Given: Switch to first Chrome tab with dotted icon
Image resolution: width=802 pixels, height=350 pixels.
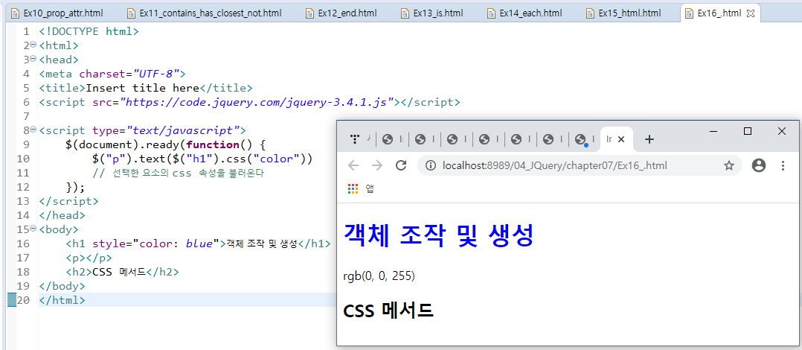Looking at the screenshot, I should [354, 139].
